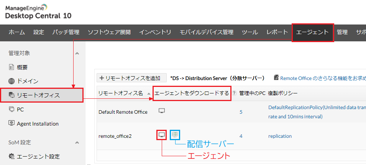Click 複製ポリシー column header
Viewport: 366px width, 165px height.
pyautogui.click(x=283, y=93)
